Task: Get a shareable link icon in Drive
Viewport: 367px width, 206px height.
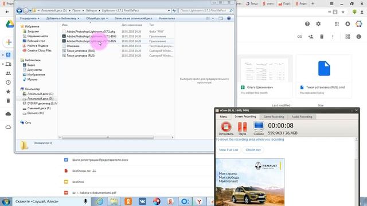Action: pos(299,37)
